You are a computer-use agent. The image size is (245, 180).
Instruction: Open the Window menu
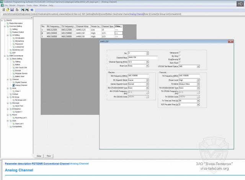point(43,5)
